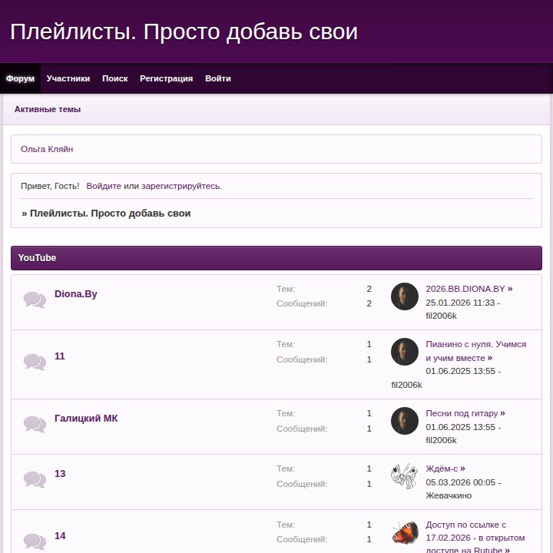Open the Участники menu item
This screenshot has height=553, width=553.
tap(68, 78)
